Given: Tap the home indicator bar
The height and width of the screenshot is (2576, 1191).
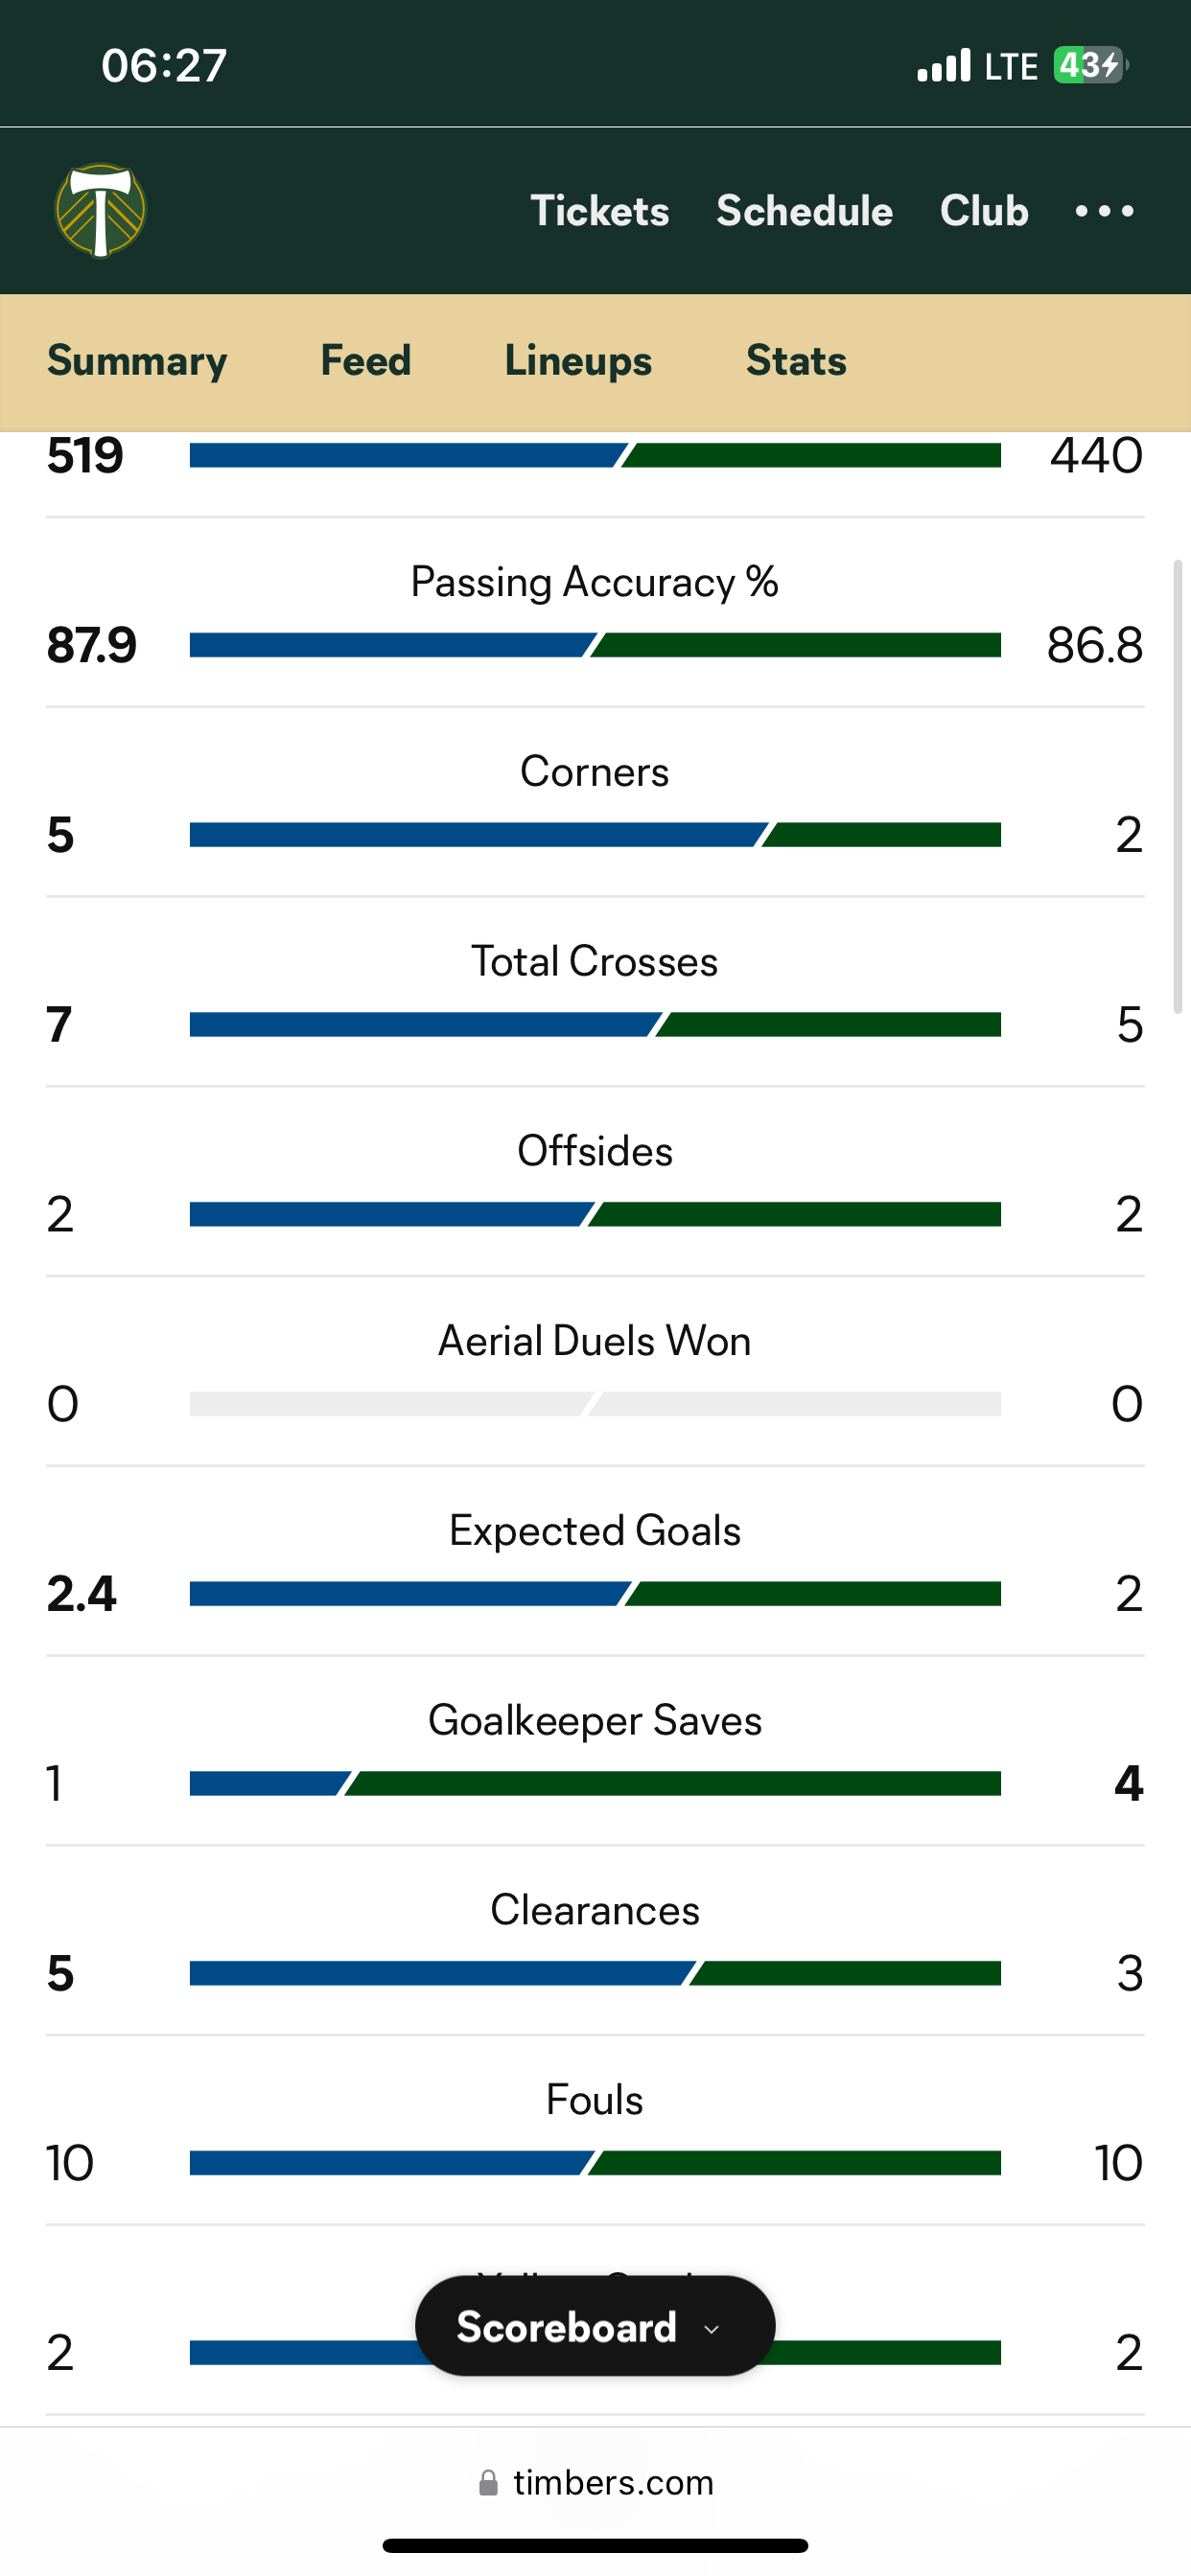Looking at the screenshot, I should [x=595, y=2546].
